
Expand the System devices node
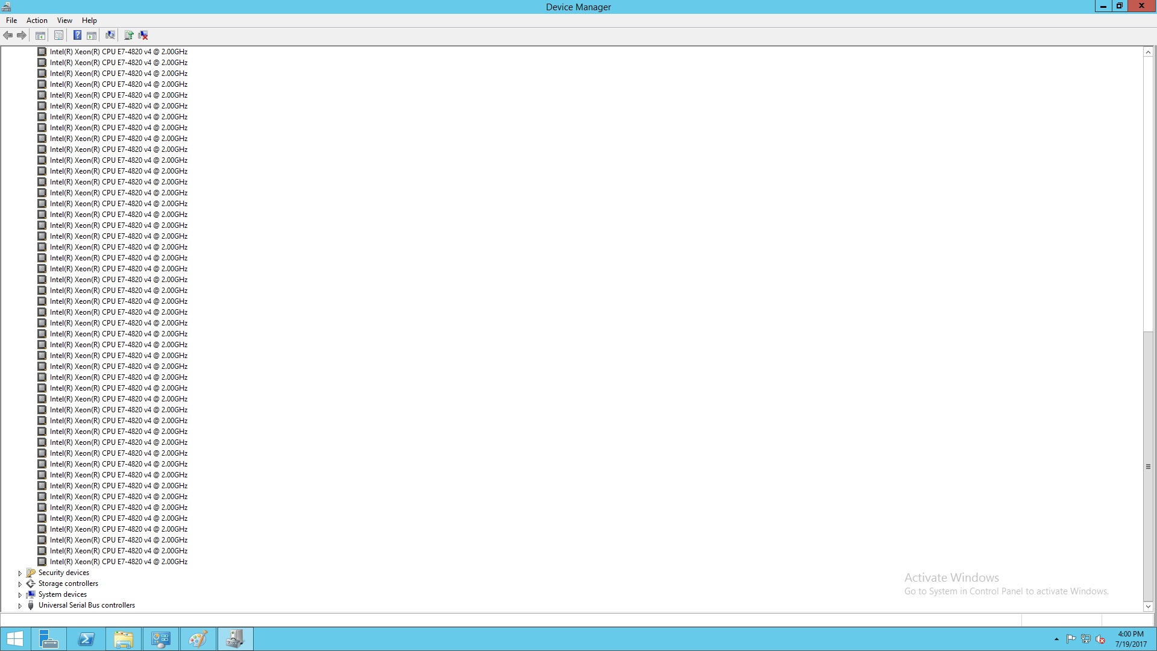pos(20,595)
